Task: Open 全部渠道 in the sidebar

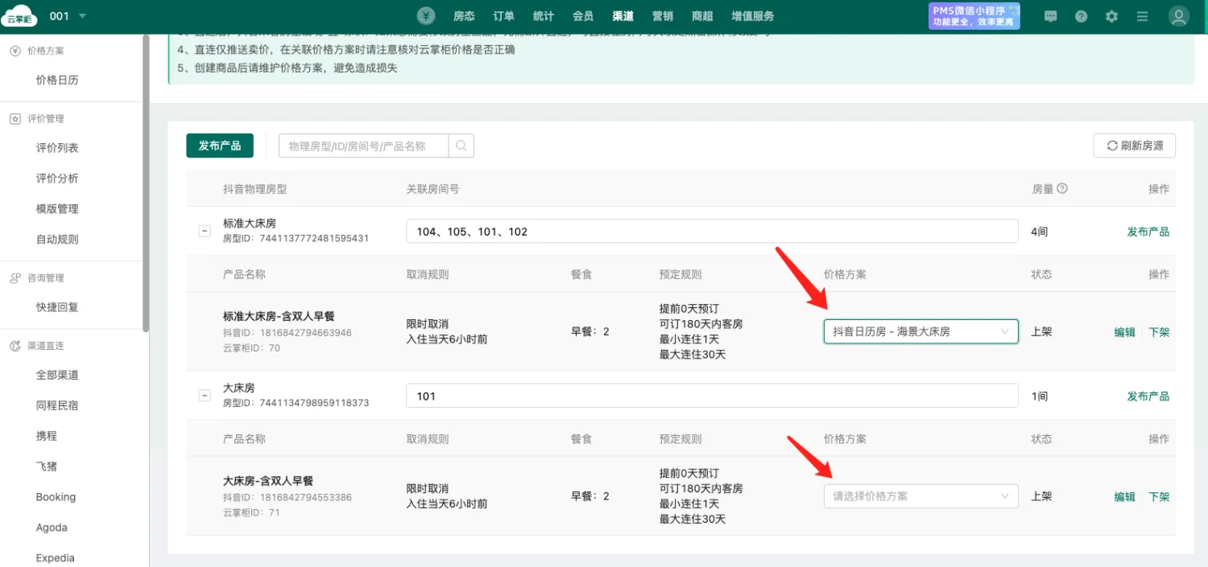Action: click(57, 375)
